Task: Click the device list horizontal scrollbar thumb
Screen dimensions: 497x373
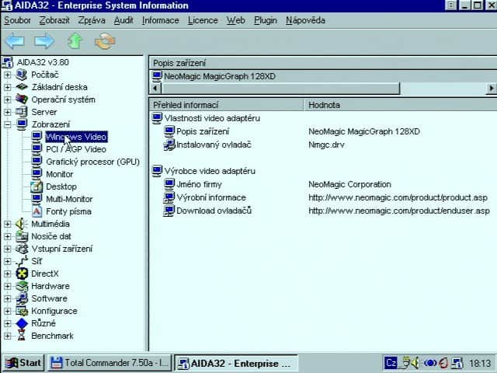Action: click(281, 88)
